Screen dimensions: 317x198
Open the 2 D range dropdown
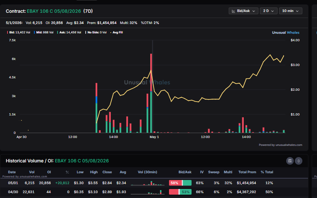pyautogui.click(x=269, y=11)
